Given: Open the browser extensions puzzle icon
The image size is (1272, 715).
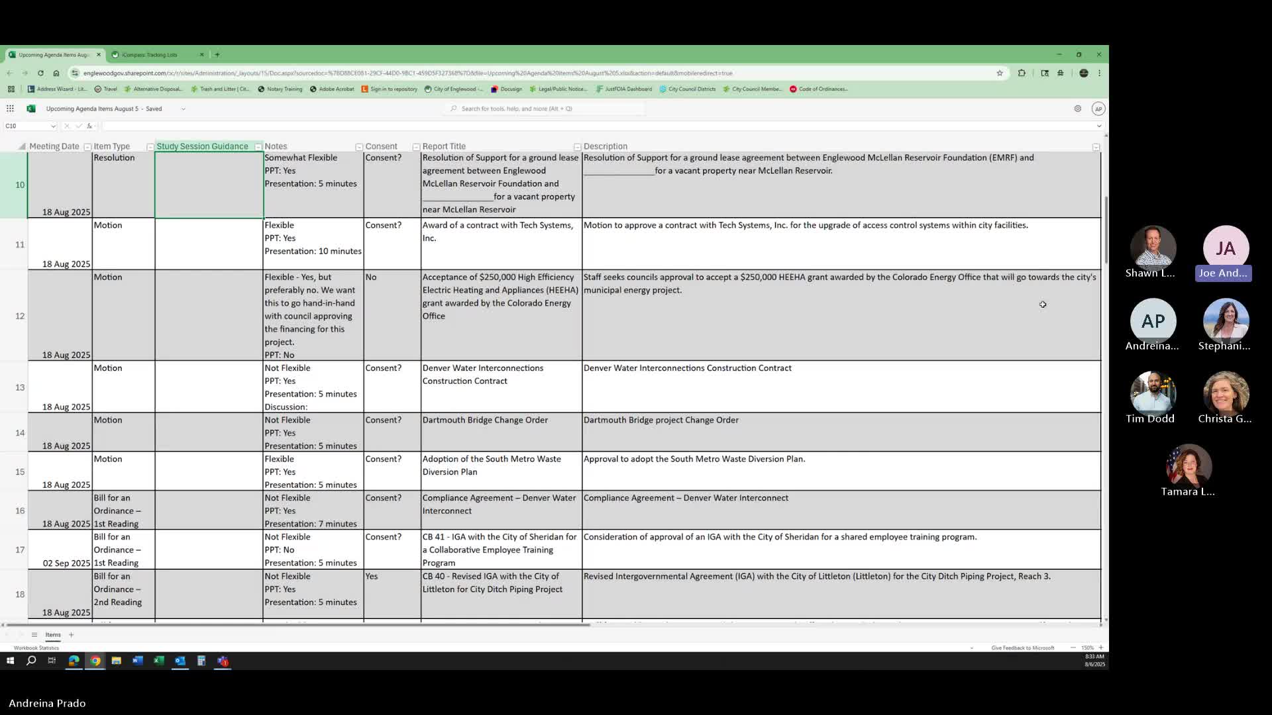Looking at the screenshot, I should (1022, 73).
